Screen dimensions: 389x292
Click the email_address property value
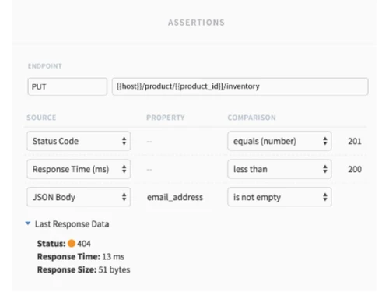pyautogui.click(x=175, y=198)
